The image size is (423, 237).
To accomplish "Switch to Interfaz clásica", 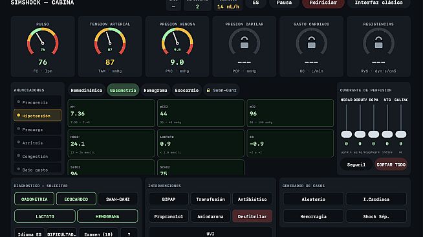I will pos(379,3).
